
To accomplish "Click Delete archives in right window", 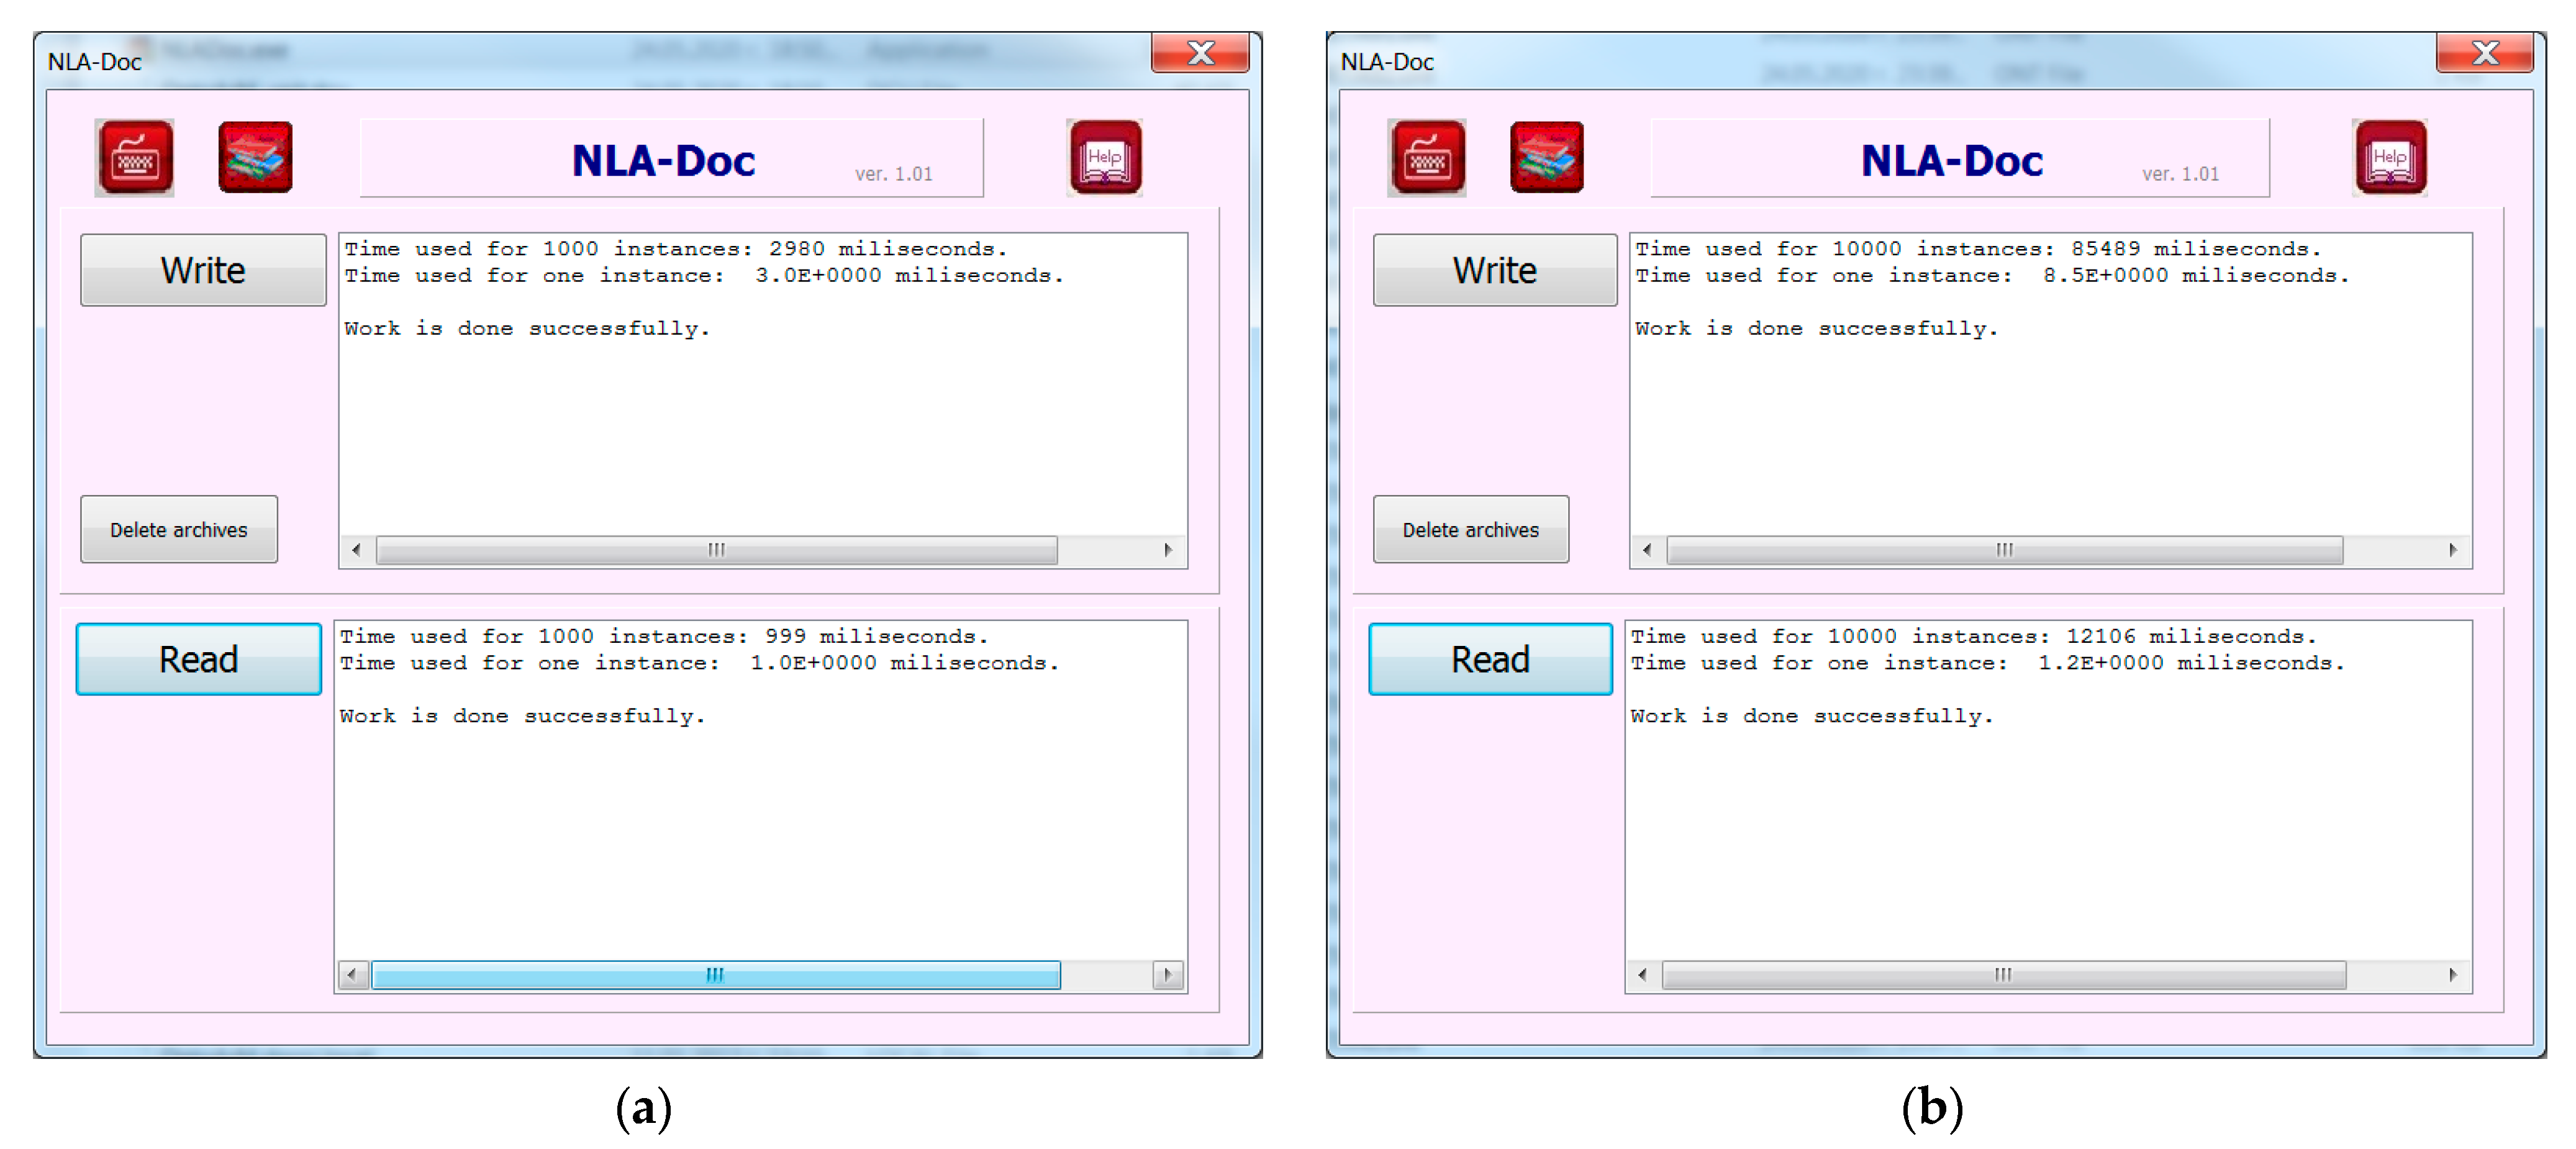I will (1470, 529).
